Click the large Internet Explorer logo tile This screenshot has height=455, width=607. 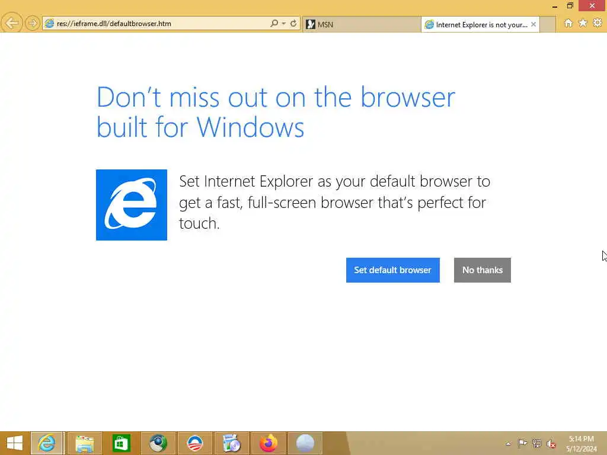coord(132,205)
